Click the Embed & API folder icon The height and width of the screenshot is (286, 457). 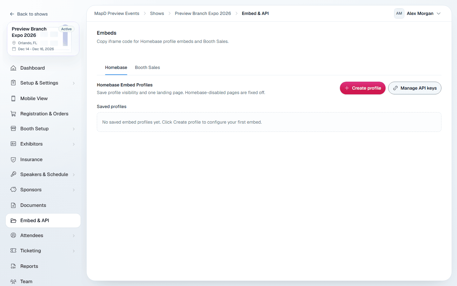(x=13, y=221)
